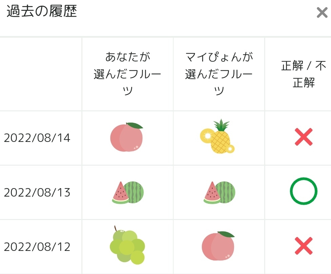
Task: Select the 2022/08/13 date cell
Action: tap(37, 193)
